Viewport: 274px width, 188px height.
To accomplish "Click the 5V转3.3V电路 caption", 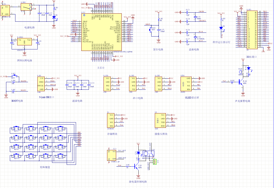I will coord(25,60).
